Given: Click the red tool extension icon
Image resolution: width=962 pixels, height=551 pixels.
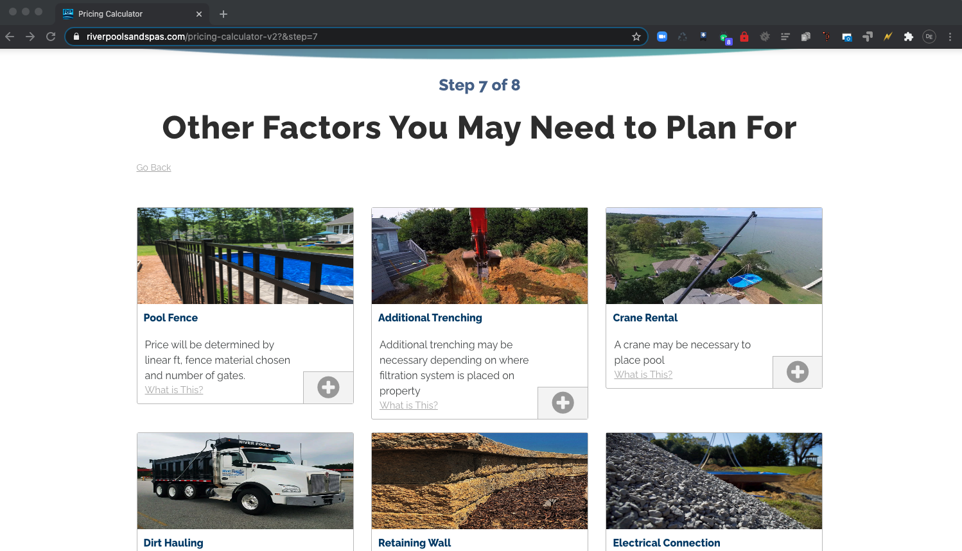Looking at the screenshot, I should [826, 37].
